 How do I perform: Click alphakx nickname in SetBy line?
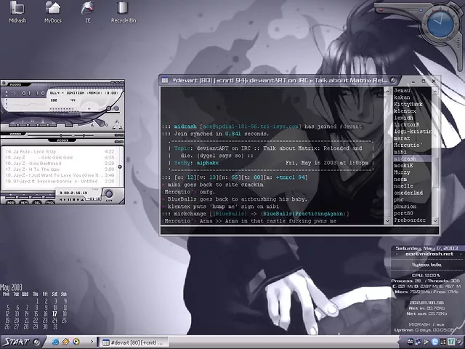[207, 163]
